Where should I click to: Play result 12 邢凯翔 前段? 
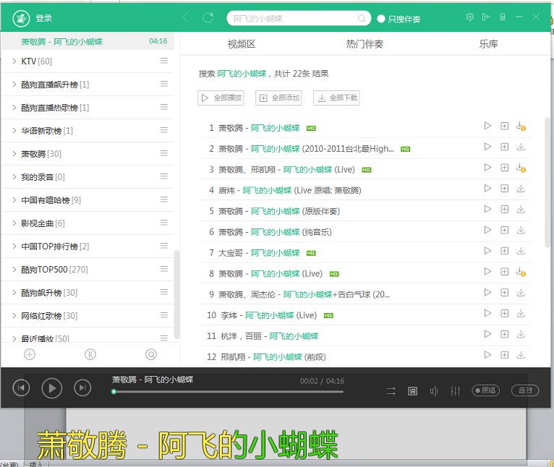[x=487, y=355]
